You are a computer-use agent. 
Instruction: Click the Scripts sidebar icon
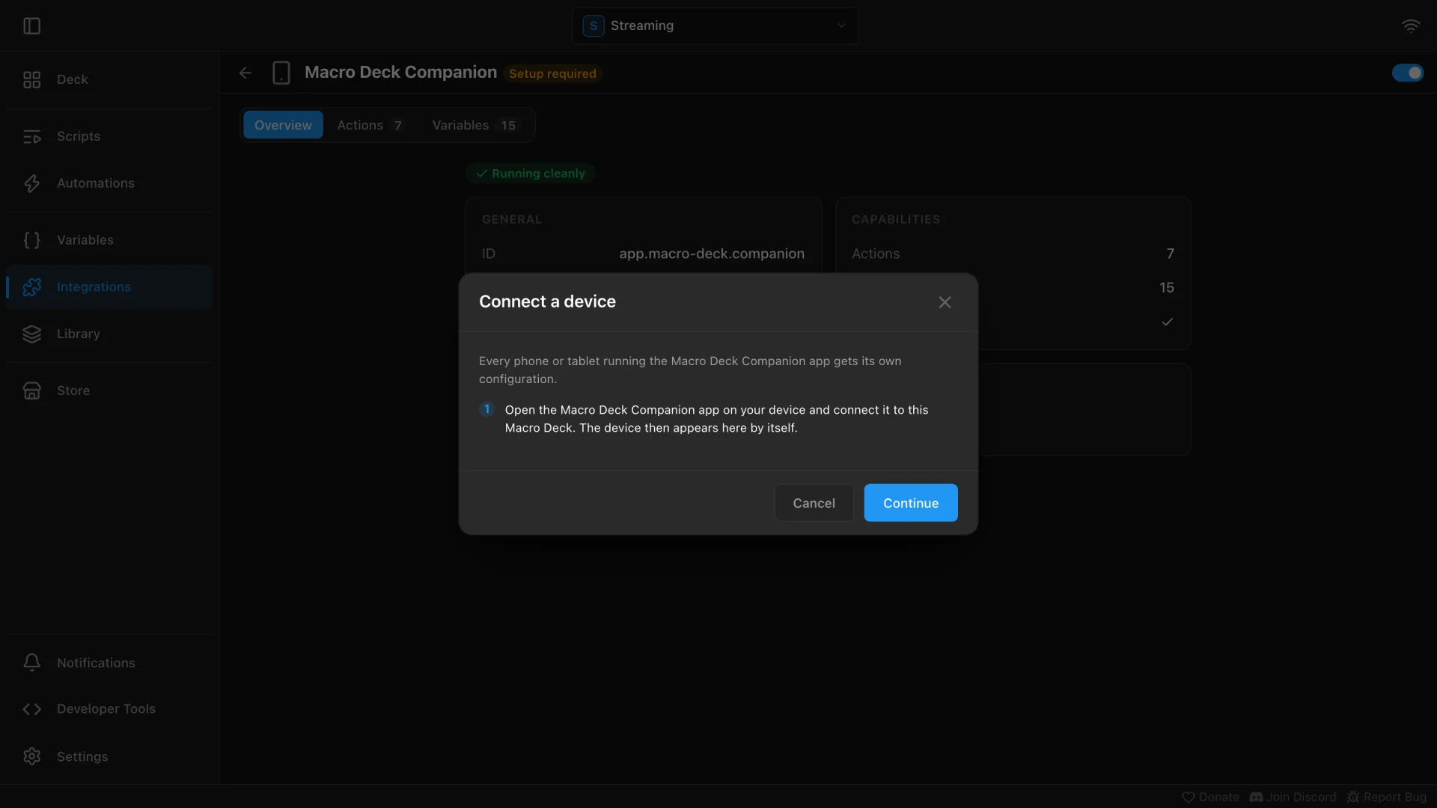pyautogui.click(x=31, y=136)
